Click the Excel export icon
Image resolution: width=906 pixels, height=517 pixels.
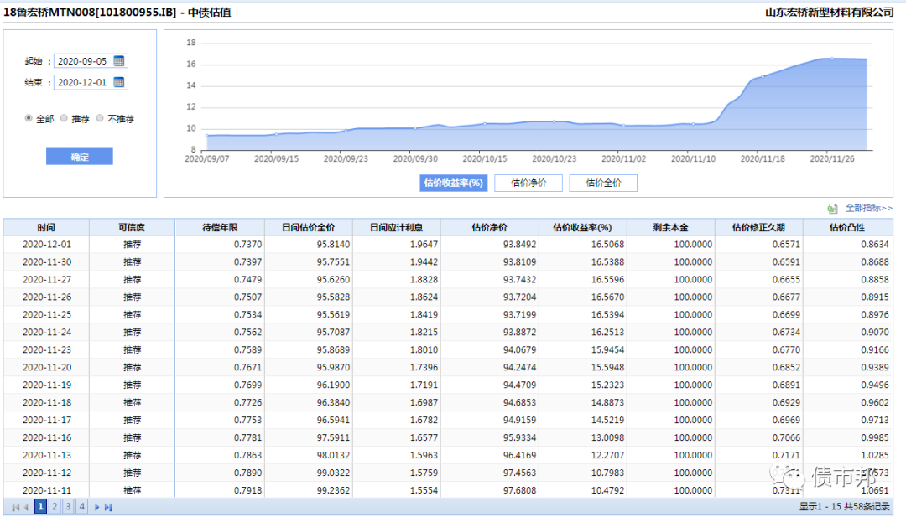pos(832,208)
